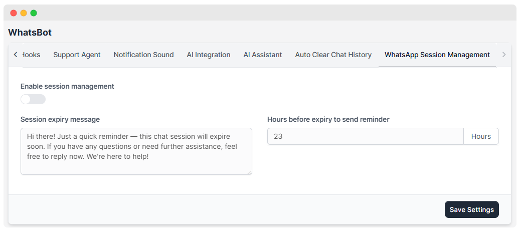520x232 pixels.
Task: Focus the Session expiry message text area
Action: 136,151
